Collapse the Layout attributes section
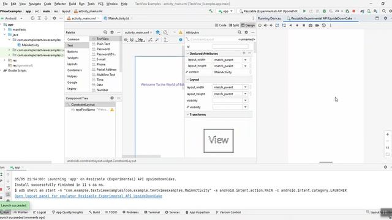 point(188,79)
